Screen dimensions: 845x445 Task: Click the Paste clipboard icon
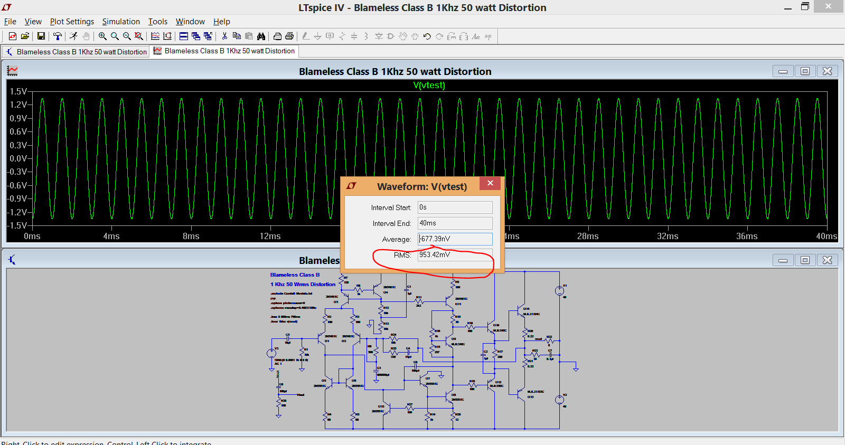tap(249, 36)
